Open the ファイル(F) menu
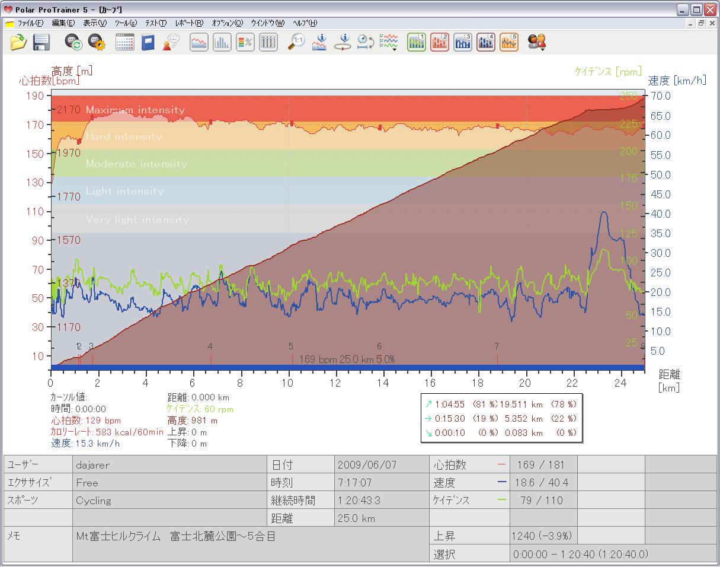Viewport: 720px width, 567px height. (x=30, y=23)
